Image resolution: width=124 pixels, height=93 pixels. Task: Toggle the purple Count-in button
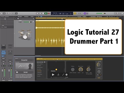[x=85, y=13]
